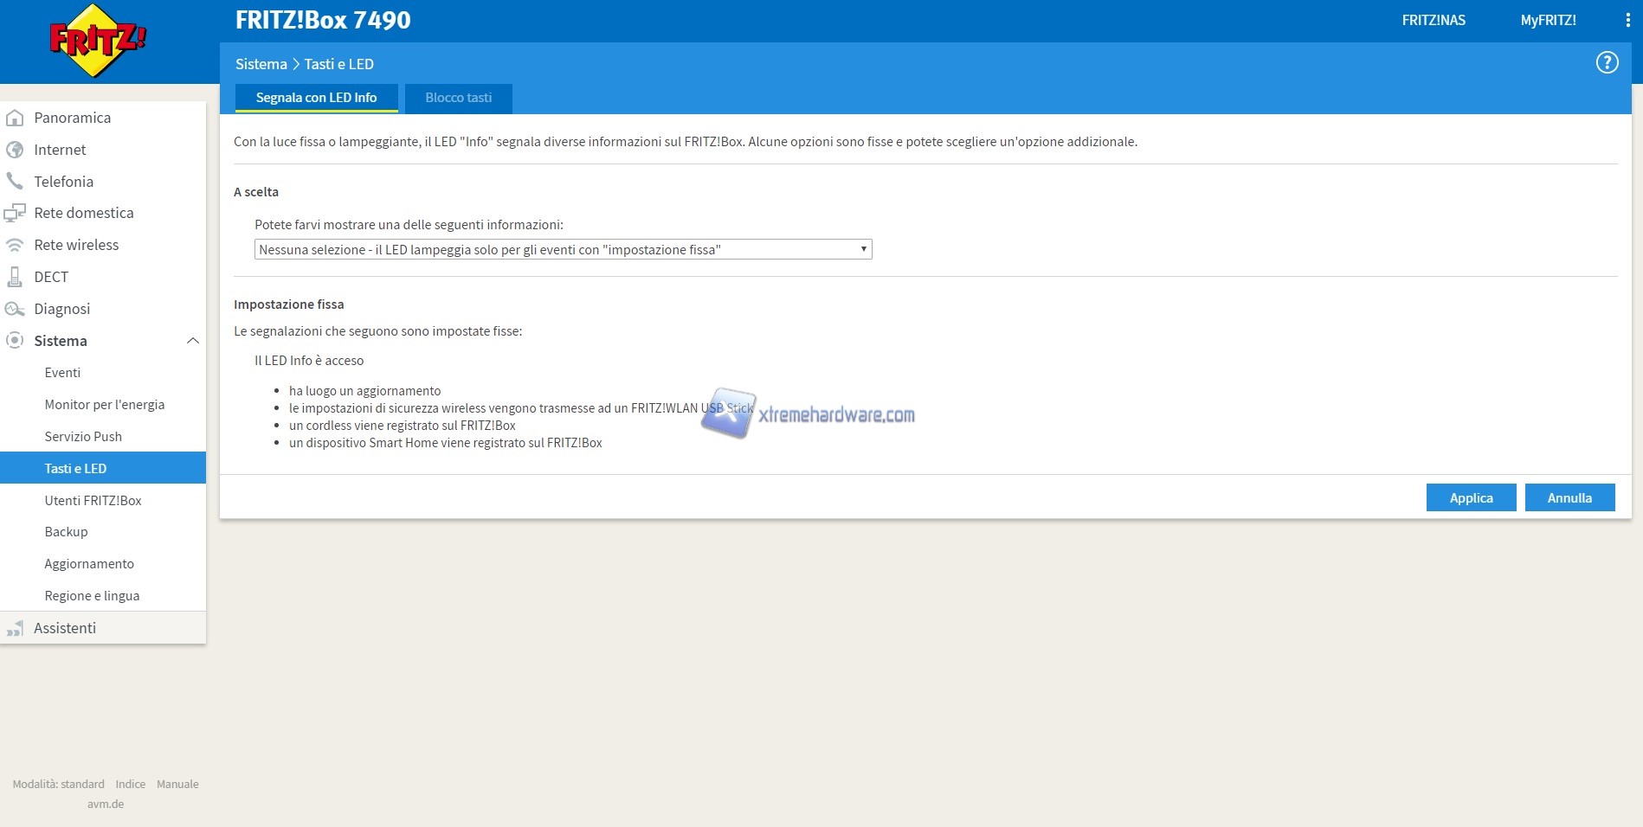1643x827 pixels.
Task: Click the DECT cordless phone icon
Action: [15, 277]
